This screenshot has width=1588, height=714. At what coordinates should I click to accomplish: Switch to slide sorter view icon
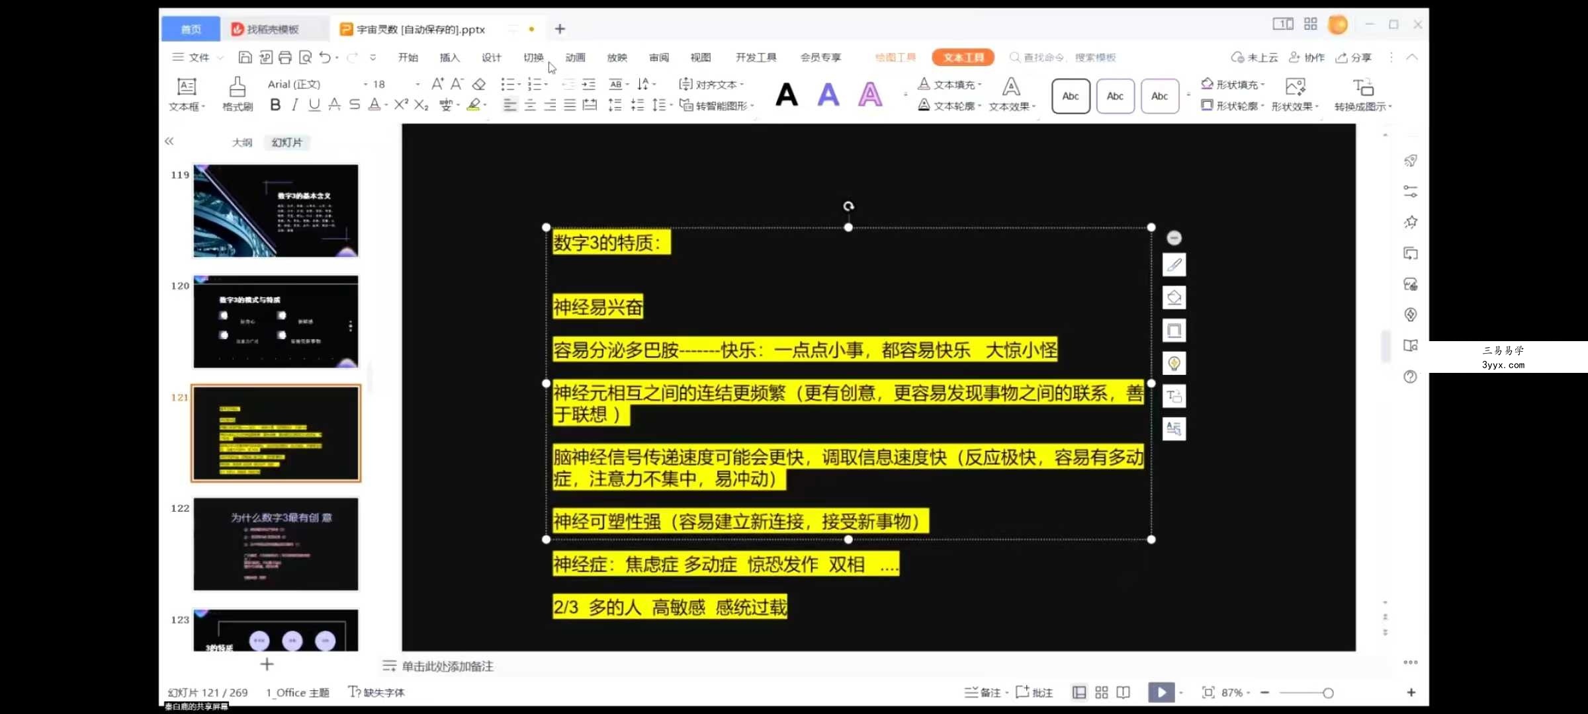[x=1102, y=692]
